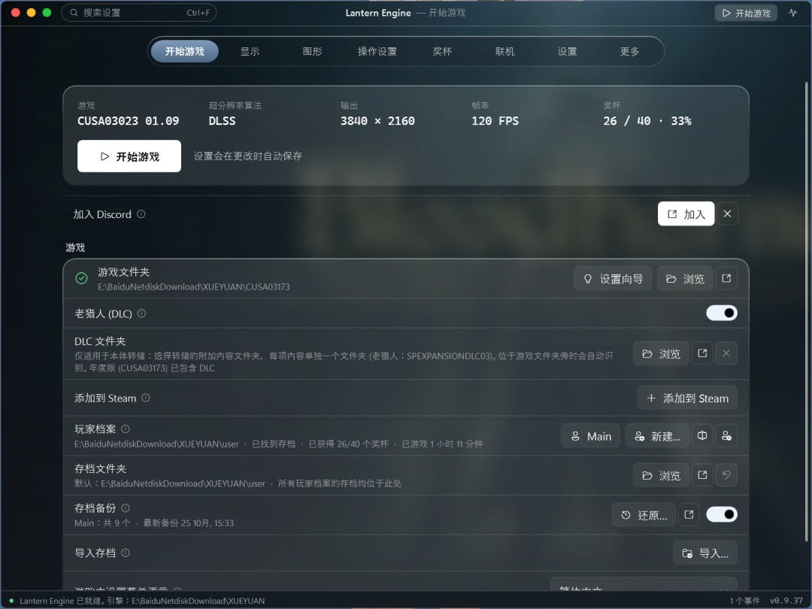Click the DLSS upscaling value

pos(222,120)
